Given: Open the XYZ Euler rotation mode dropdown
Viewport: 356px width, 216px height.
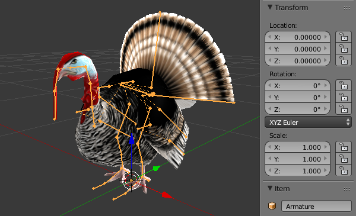Looking at the screenshot, I should click(x=308, y=122).
